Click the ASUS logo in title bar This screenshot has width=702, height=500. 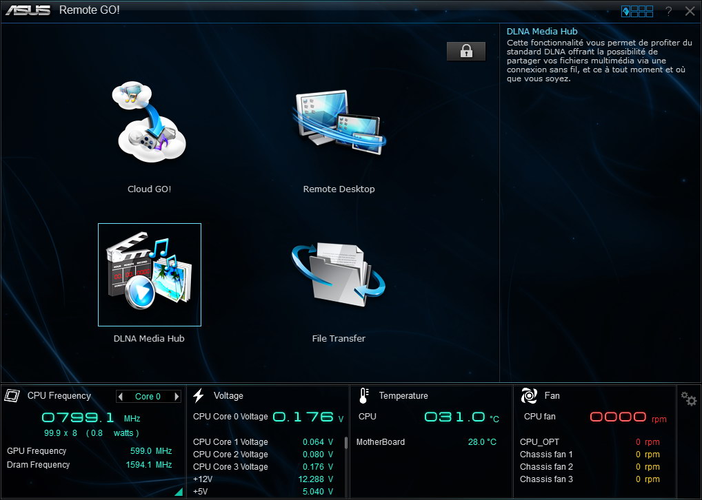tap(28, 10)
